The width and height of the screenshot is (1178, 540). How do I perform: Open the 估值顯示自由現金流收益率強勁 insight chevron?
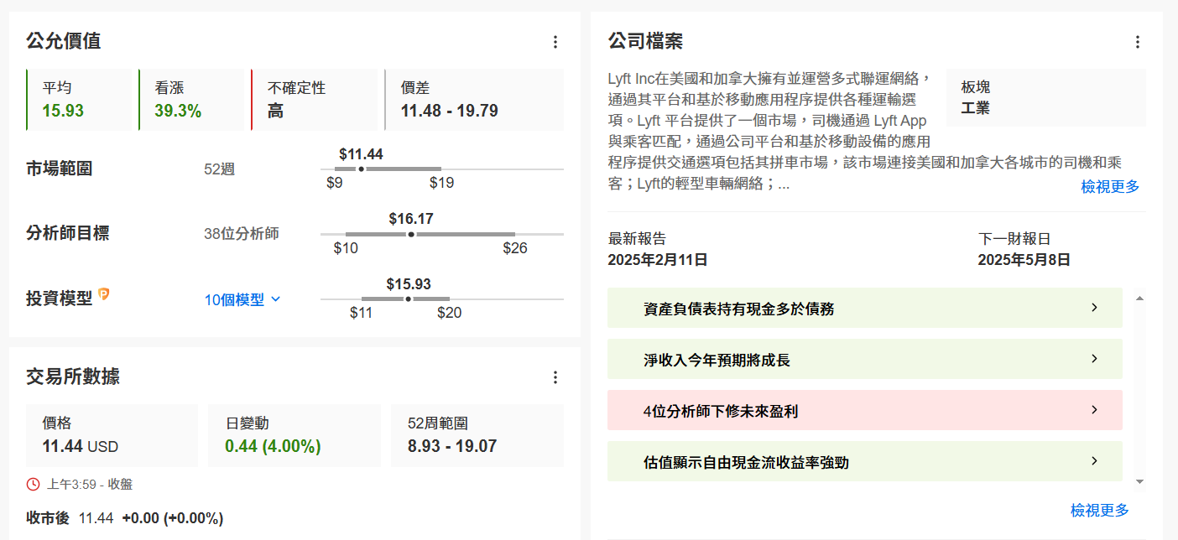pyautogui.click(x=1094, y=461)
